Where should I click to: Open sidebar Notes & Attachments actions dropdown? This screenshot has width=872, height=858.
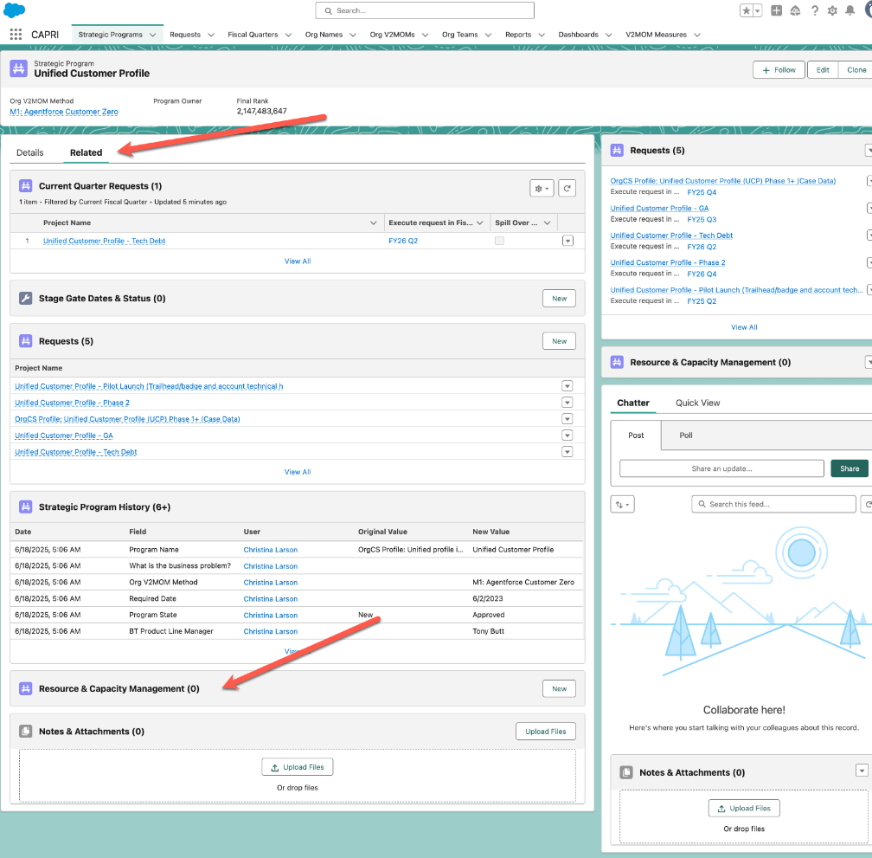[862, 771]
